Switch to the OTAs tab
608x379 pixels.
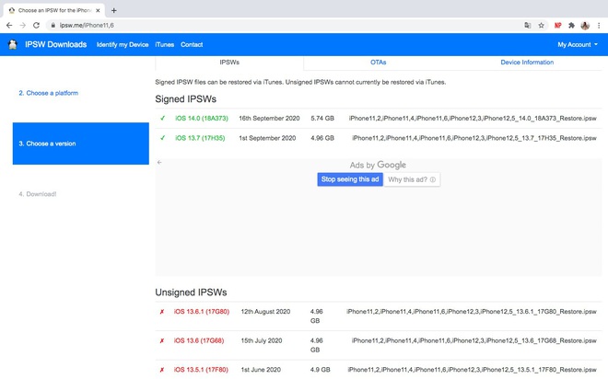pos(378,63)
